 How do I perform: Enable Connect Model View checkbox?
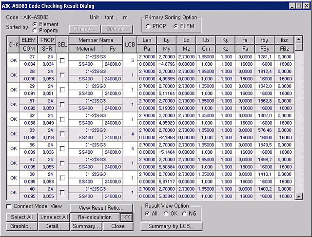(x=9, y=206)
